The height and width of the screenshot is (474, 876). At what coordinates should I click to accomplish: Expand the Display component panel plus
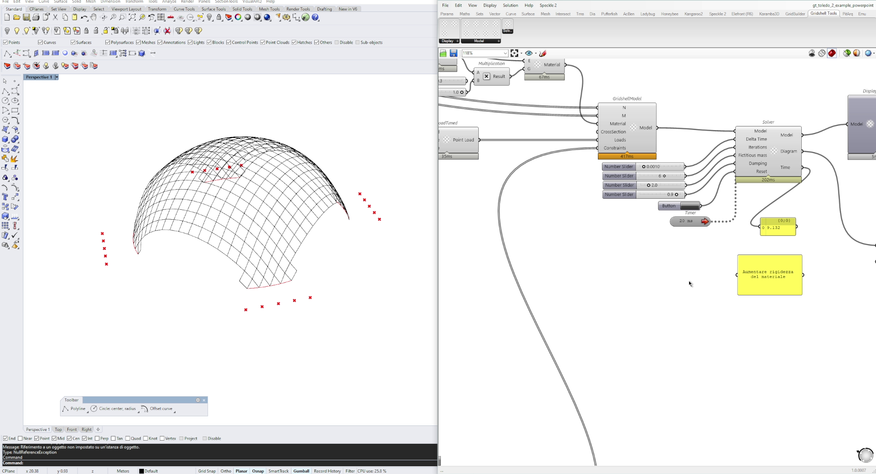tap(457, 41)
